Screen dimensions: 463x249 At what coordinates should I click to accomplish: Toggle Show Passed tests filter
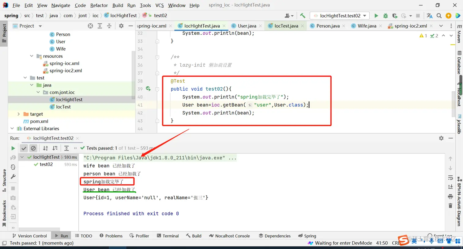point(24,148)
